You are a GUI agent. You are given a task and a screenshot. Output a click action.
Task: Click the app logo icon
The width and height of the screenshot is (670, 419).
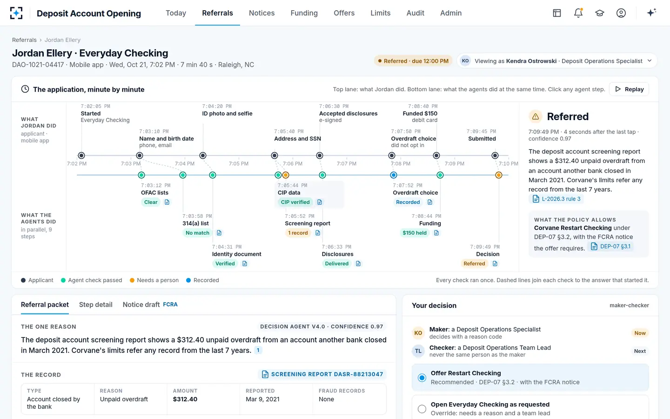[x=16, y=13]
